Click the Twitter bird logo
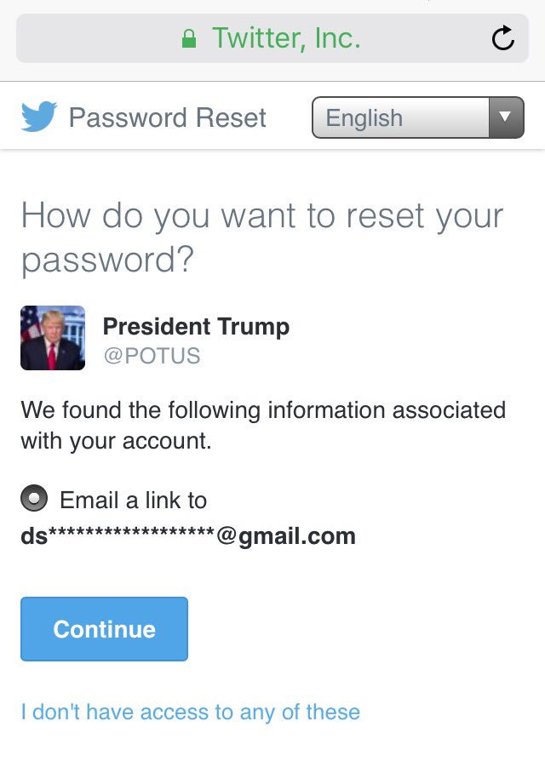The width and height of the screenshot is (545, 761). (x=39, y=117)
